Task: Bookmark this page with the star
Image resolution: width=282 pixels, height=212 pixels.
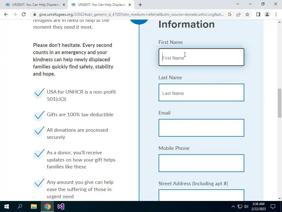Action: click(247, 14)
